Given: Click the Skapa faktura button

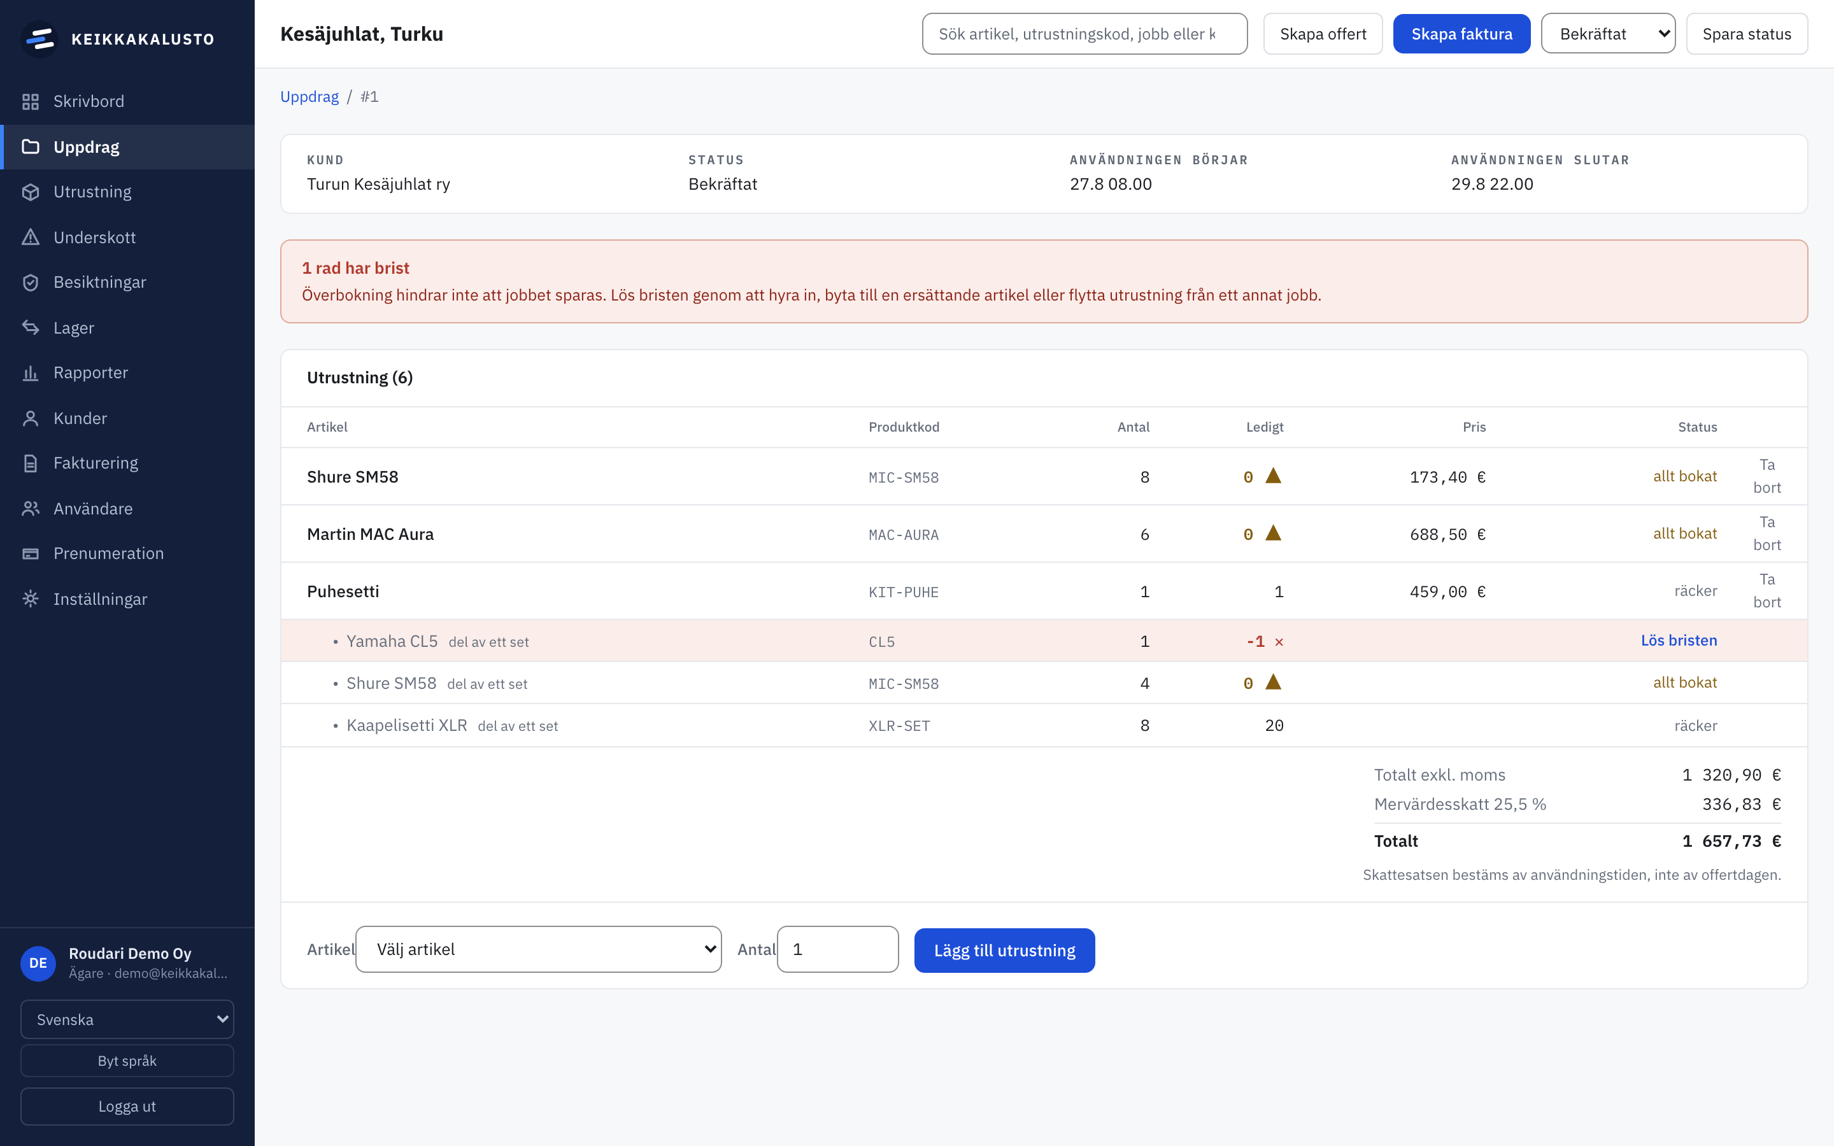Looking at the screenshot, I should point(1461,34).
